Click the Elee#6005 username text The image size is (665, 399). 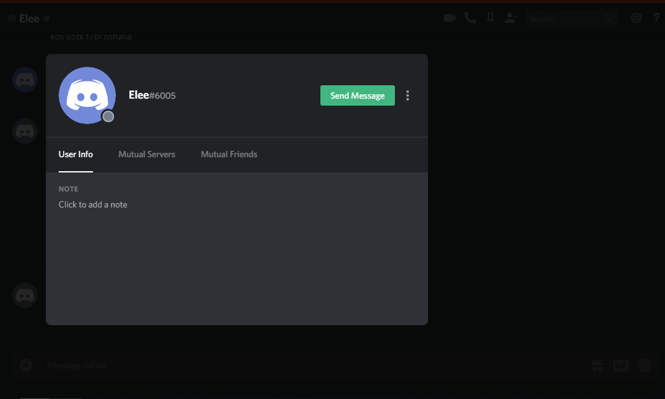tap(152, 95)
